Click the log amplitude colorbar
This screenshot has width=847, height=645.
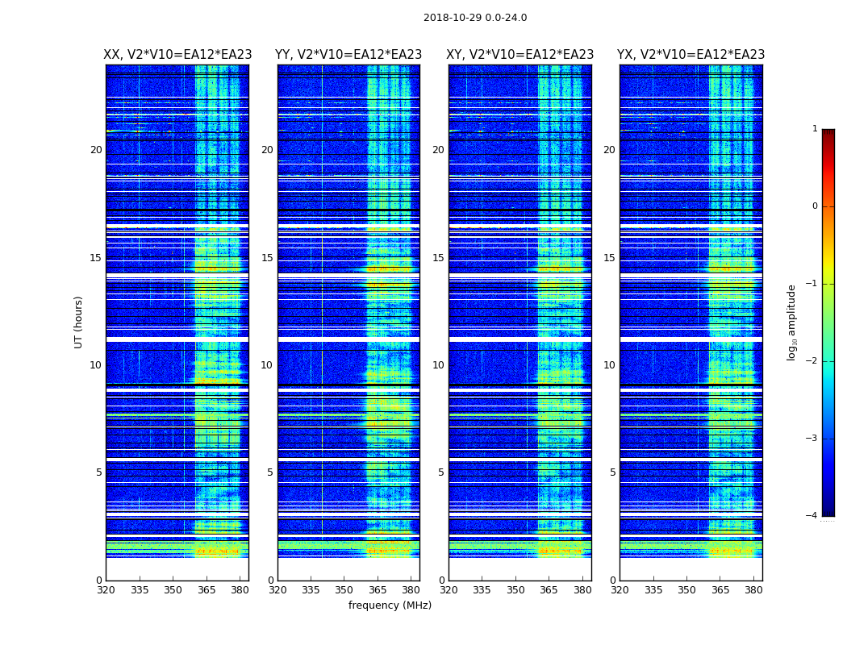click(x=828, y=322)
